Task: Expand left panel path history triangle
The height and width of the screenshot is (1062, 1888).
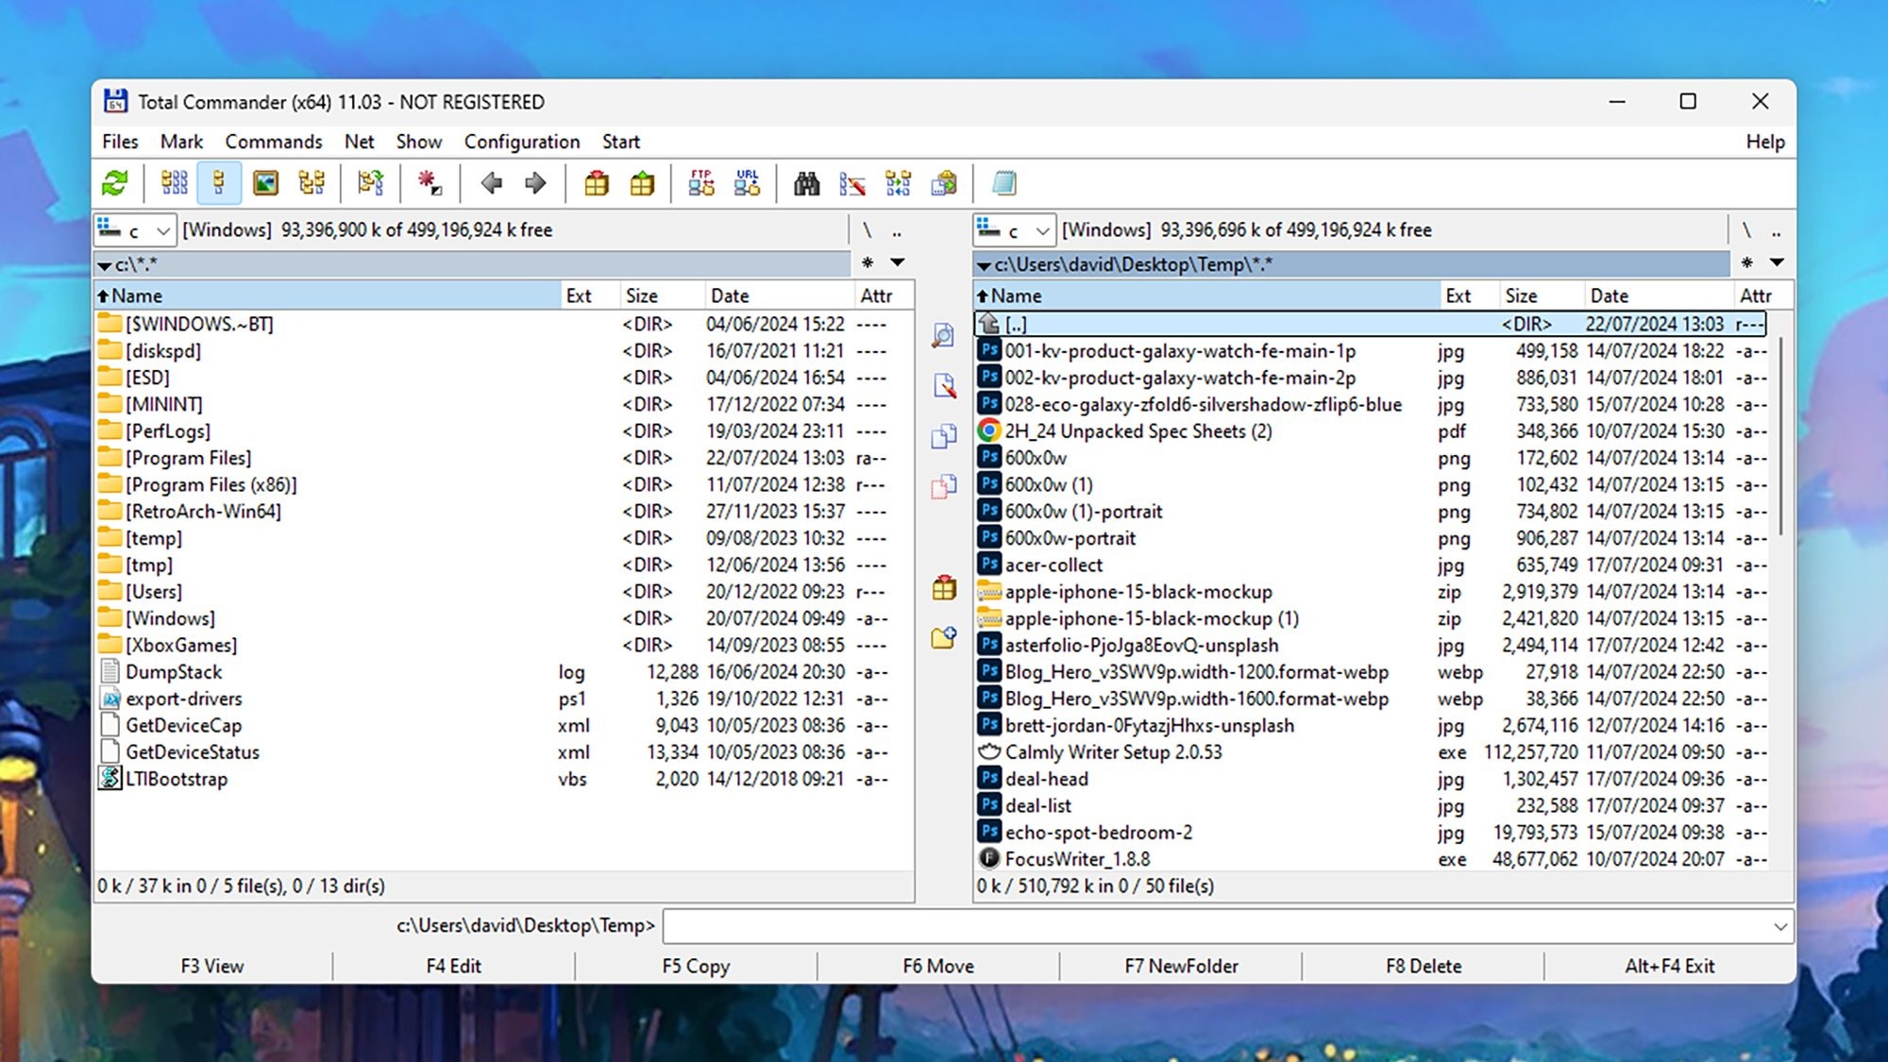Action: pos(105,266)
